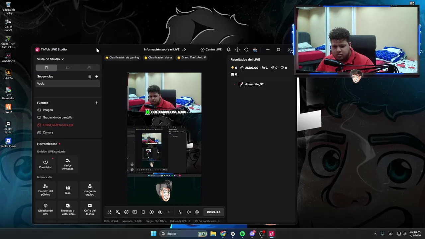Click viewer Juanchito_GT in results list
The height and width of the screenshot is (239, 425).
[254, 84]
